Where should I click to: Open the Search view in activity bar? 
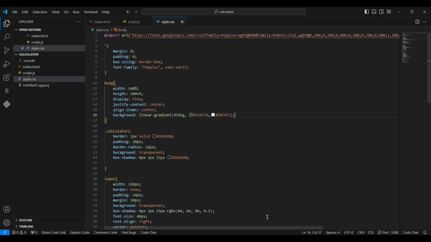[x=7, y=37]
